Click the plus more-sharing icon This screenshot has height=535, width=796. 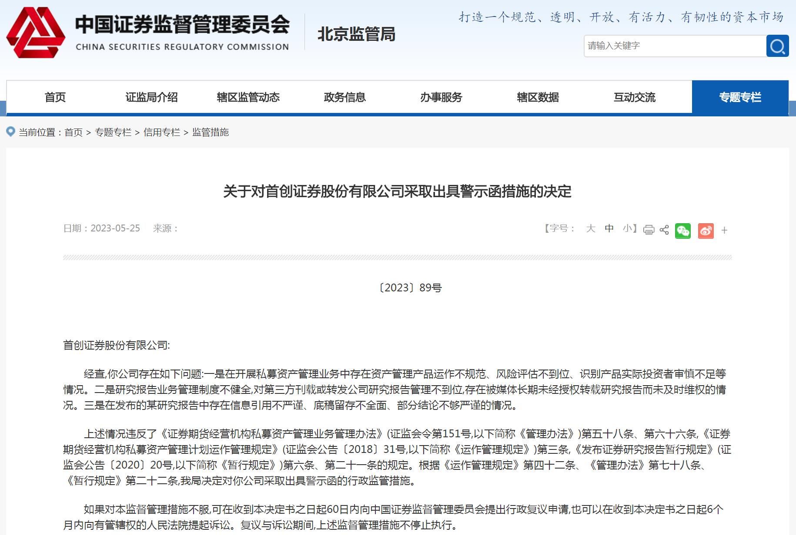[x=724, y=230]
